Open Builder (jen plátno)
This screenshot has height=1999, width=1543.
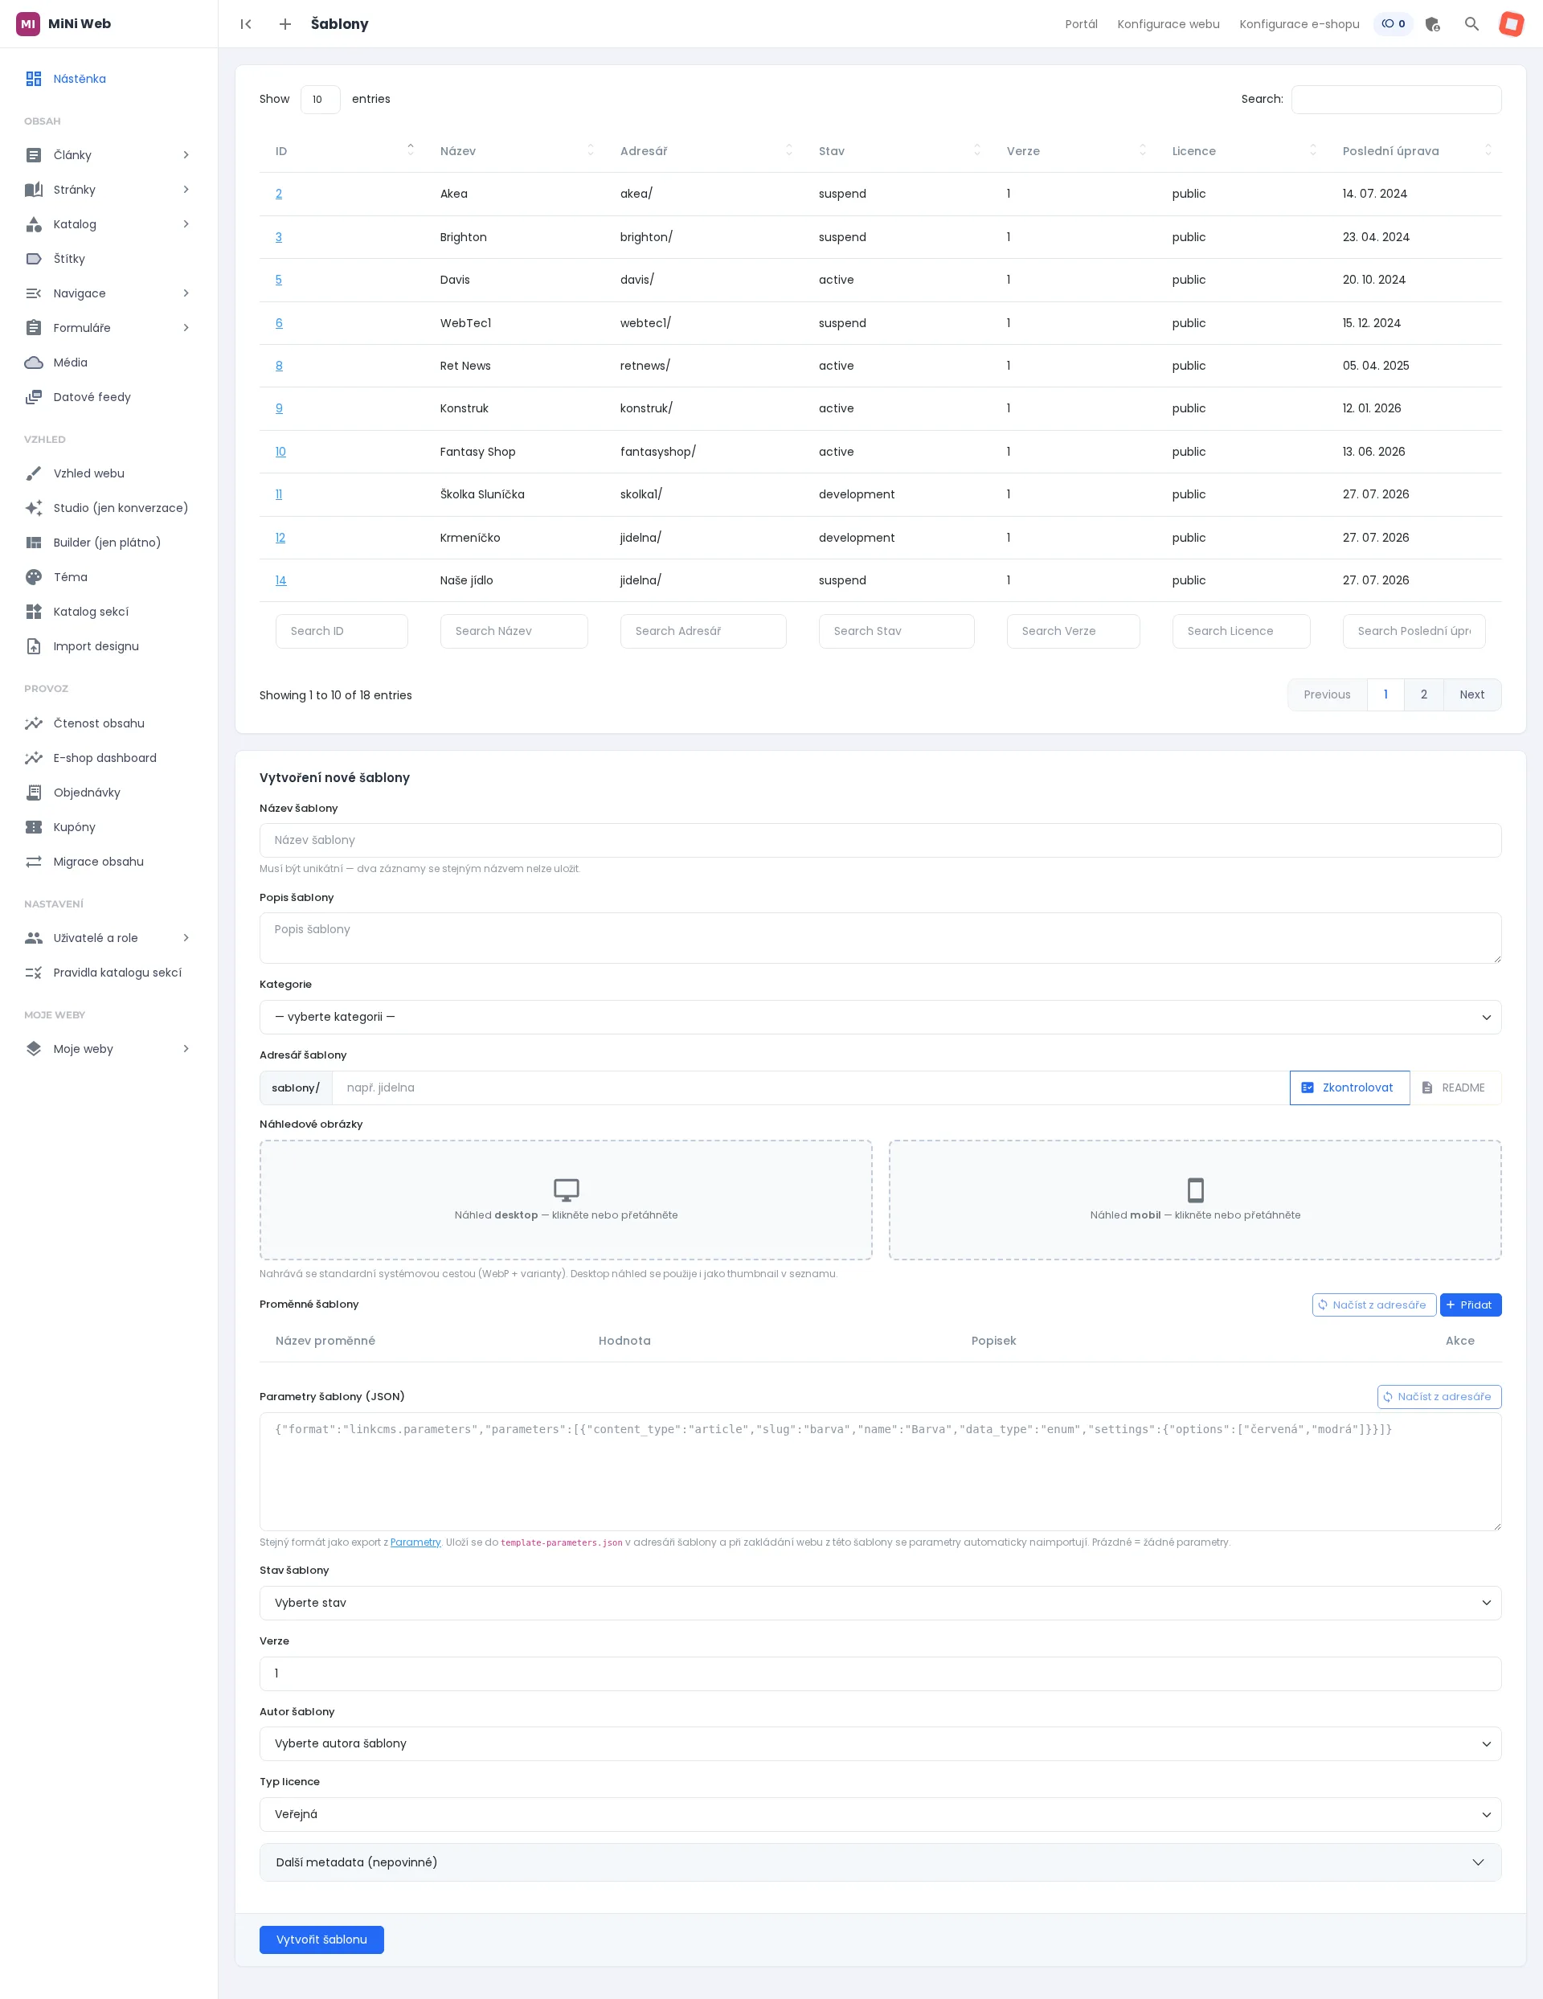pyautogui.click(x=109, y=543)
